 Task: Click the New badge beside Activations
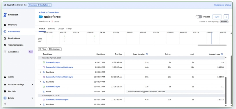tap(31, 52)
